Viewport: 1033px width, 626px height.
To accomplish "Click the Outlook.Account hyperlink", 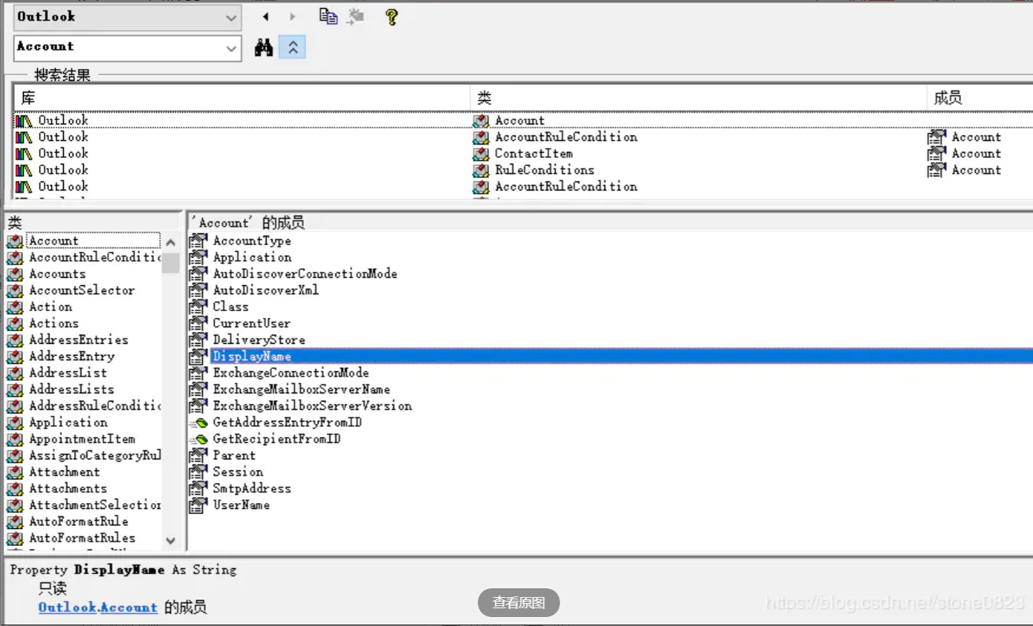I will 97,607.
